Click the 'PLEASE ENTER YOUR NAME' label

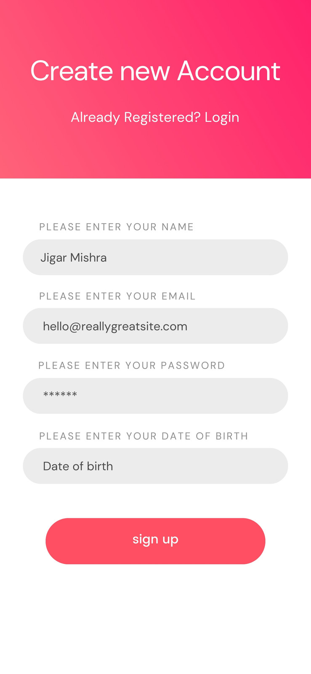[117, 227]
